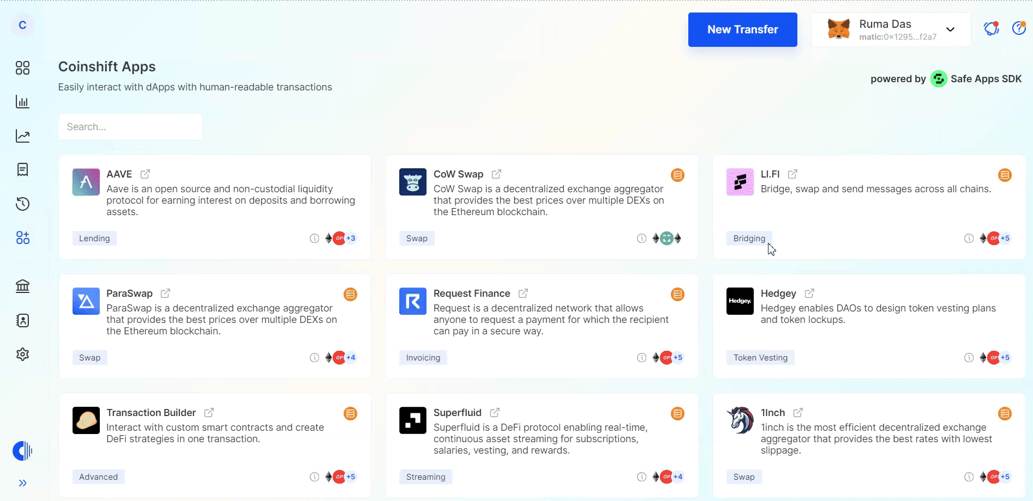Viewport: 1033px width, 501px height.
Task: Open the Superfluid app card logo
Action: click(x=412, y=420)
